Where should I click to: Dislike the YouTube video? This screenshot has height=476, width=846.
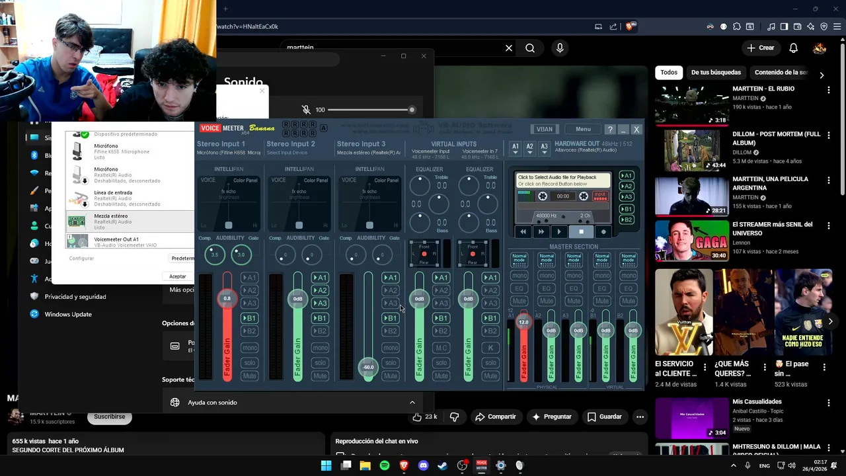[x=454, y=416]
